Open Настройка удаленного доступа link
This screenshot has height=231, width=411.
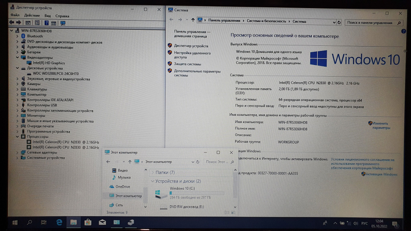coord(192,55)
